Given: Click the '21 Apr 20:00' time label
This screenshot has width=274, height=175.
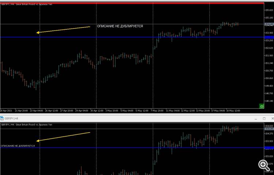Looking at the screenshot, I should (x=21, y=111).
